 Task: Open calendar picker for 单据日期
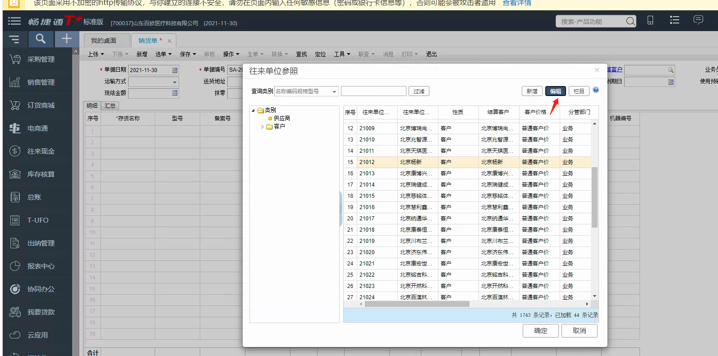tap(175, 70)
